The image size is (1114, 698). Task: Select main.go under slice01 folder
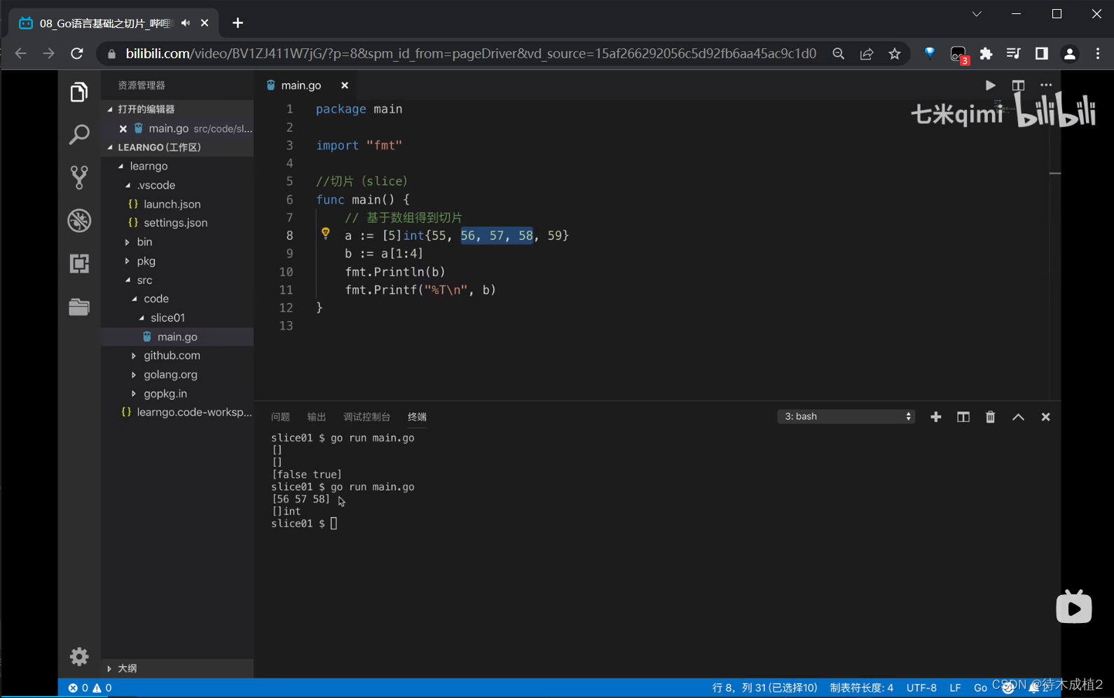177,337
